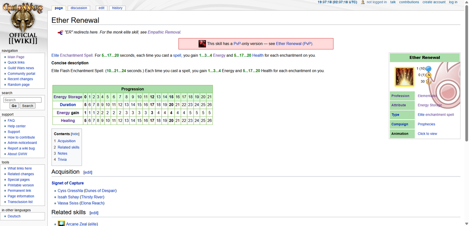Image resolution: width=469 pixels, height=226 pixels.
Task: Open Transclusion list
Action: tap(20, 202)
